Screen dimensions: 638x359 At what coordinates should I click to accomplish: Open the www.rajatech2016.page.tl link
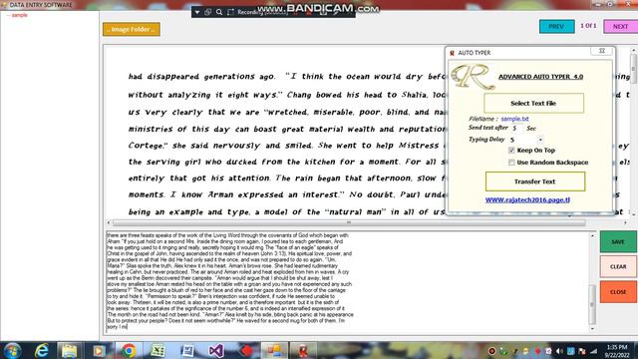coord(527,199)
